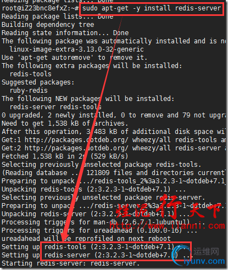This screenshot has height=270, width=228.
Task: Click 'Processing triggers for man-db' line
Action: 96,222
